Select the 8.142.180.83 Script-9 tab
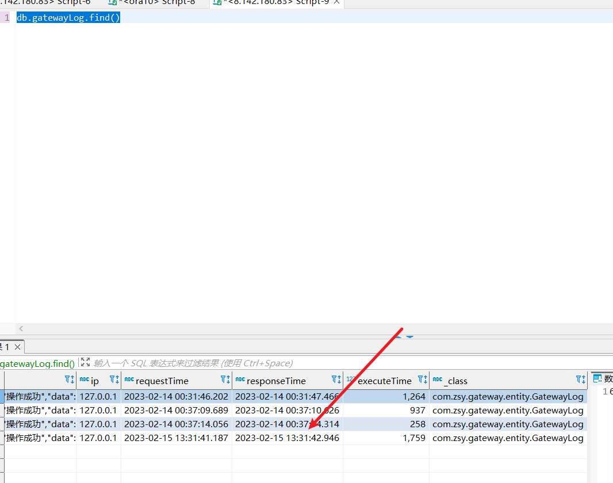 click(x=276, y=3)
